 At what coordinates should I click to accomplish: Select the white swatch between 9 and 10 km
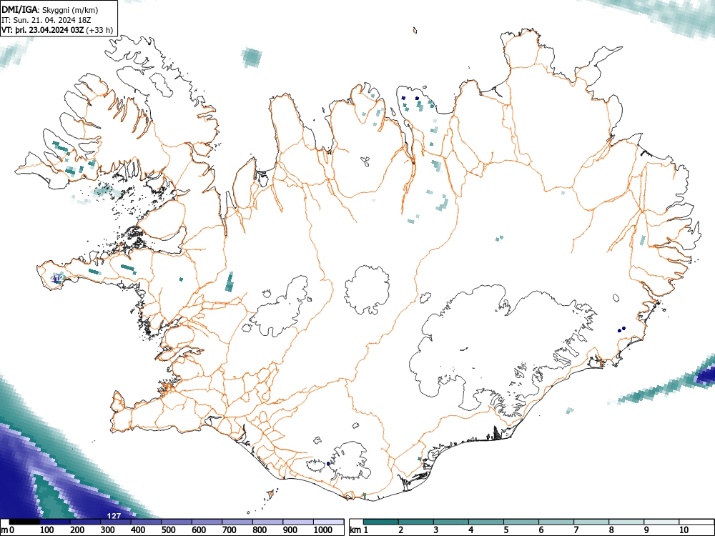click(x=661, y=522)
